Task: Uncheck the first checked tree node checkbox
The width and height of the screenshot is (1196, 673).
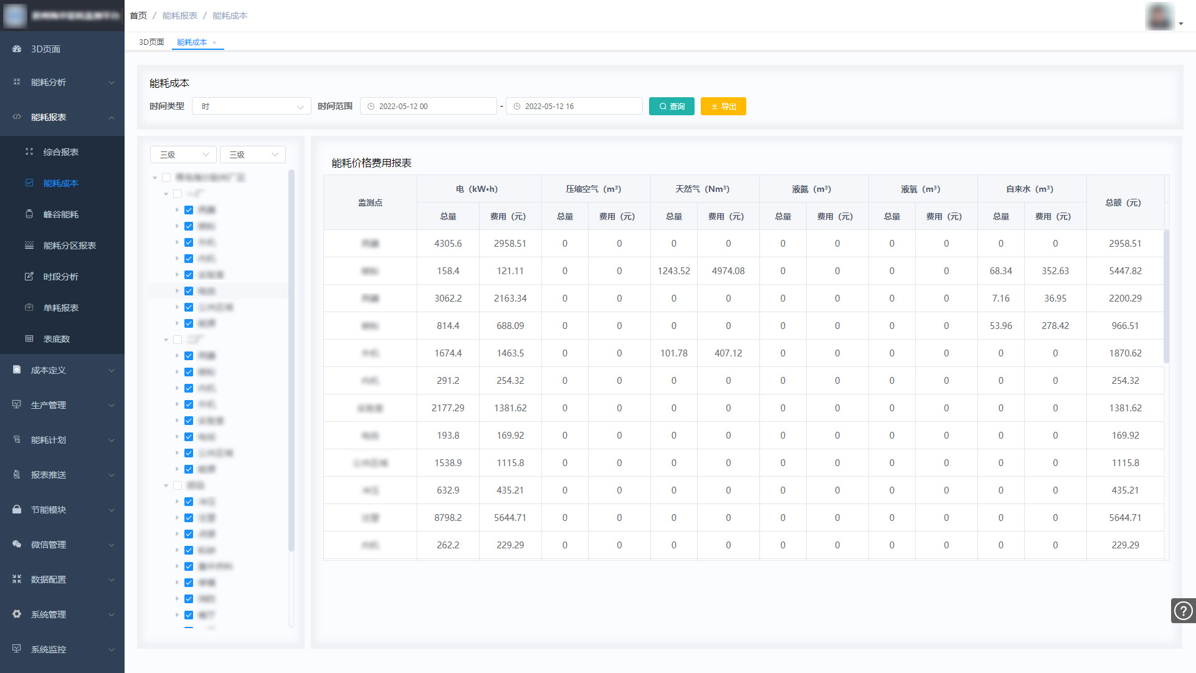Action: (189, 210)
